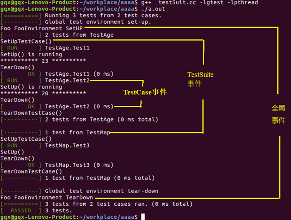Click the green OK marker for TestAge.Test1
This screenshot has height=220, width=291.
[31, 74]
